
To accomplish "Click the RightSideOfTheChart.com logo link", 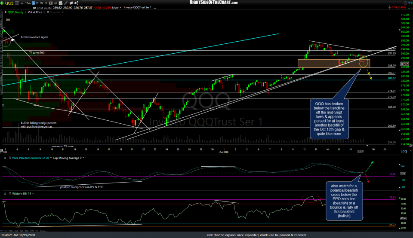I will [x=214, y=3].
